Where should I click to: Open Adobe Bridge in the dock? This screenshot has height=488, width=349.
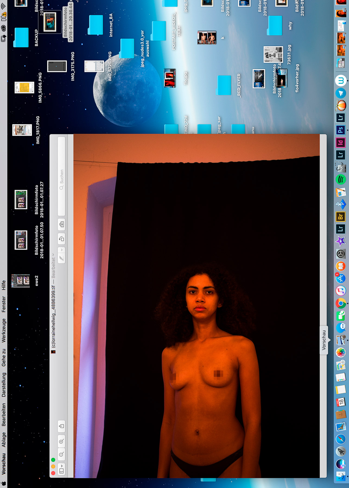click(x=341, y=216)
